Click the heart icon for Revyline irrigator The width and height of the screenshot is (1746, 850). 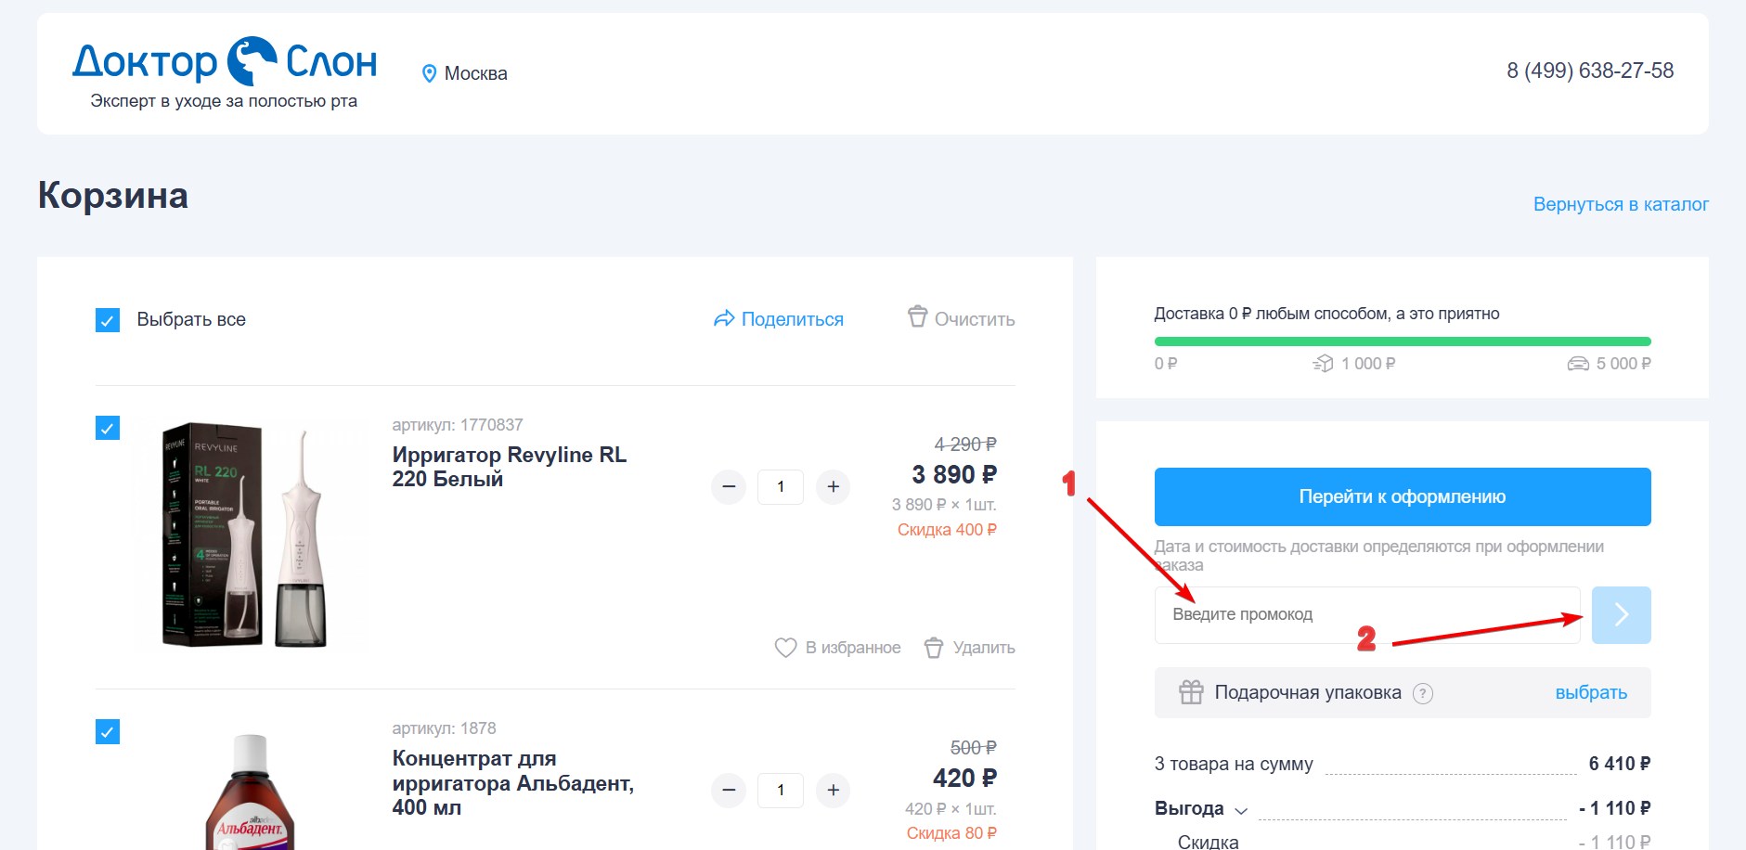pyautogui.click(x=785, y=648)
